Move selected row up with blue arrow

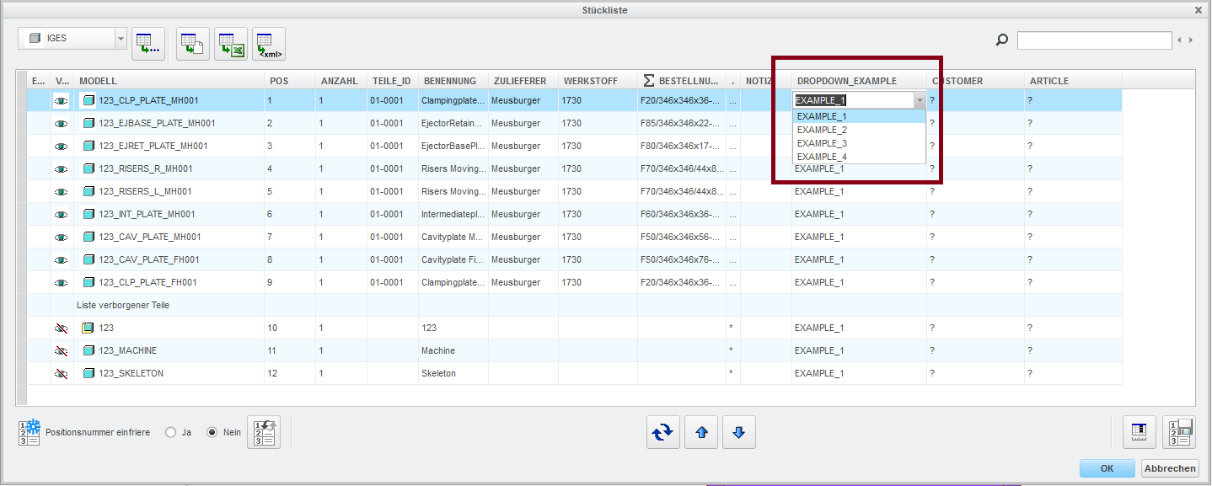(701, 432)
